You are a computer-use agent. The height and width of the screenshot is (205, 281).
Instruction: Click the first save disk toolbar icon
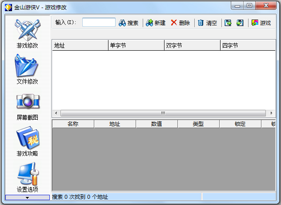228,23
